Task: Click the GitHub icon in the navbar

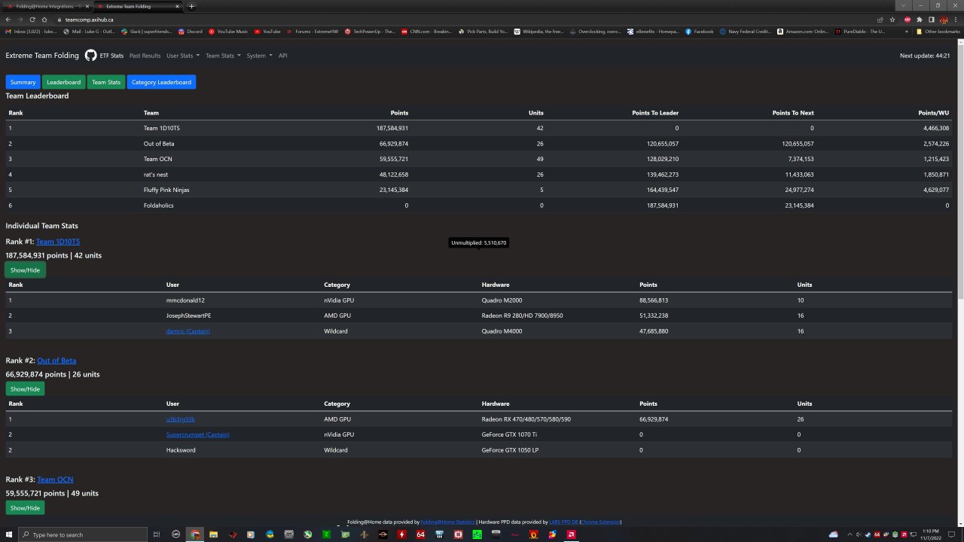Action: click(90, 56)
